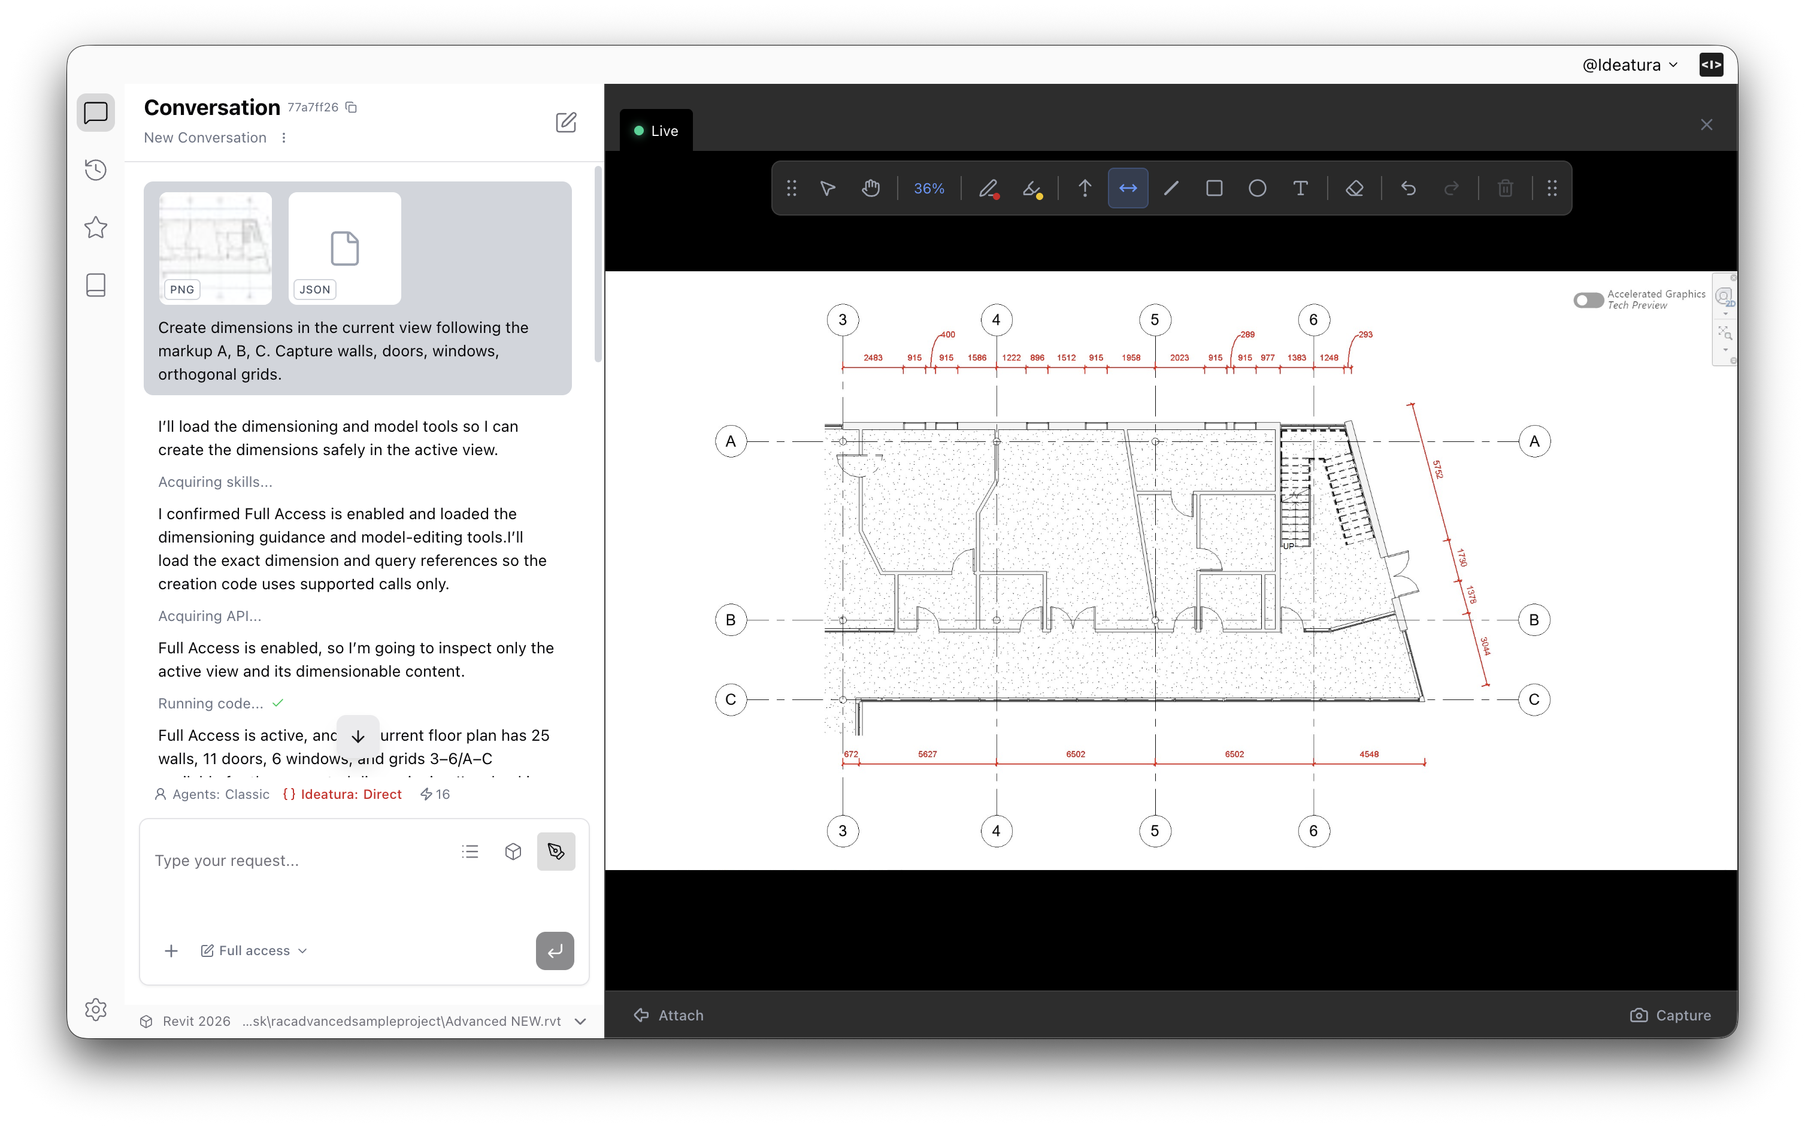Screen dimensions: 1805x1127
Task: Select the rectangle shape tool
Action: coord(1215,189)
